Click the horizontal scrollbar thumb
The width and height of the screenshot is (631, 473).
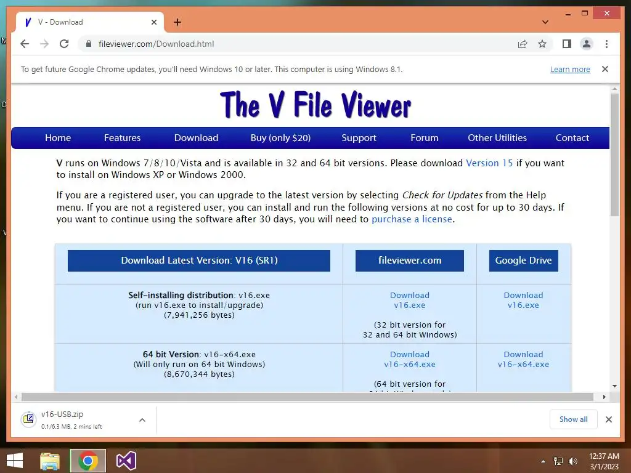tap(307, 397)
